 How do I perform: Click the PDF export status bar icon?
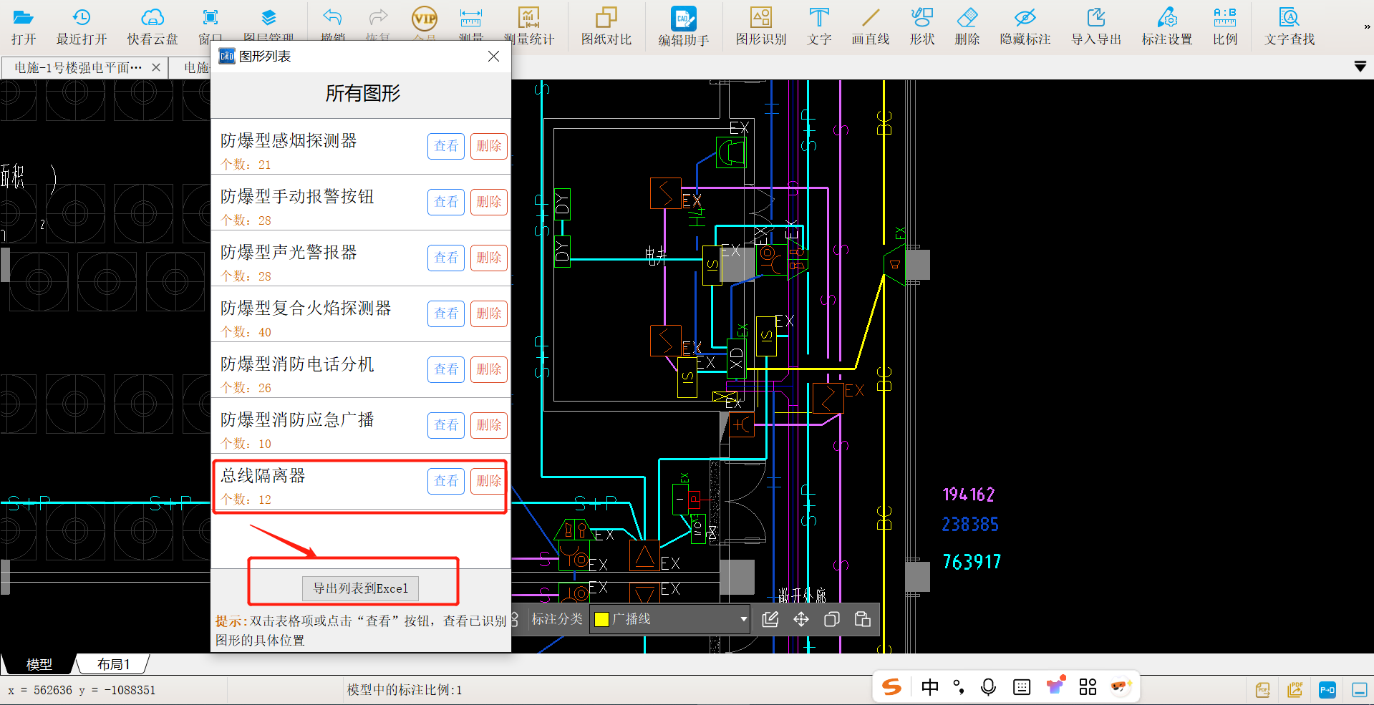1263,690
